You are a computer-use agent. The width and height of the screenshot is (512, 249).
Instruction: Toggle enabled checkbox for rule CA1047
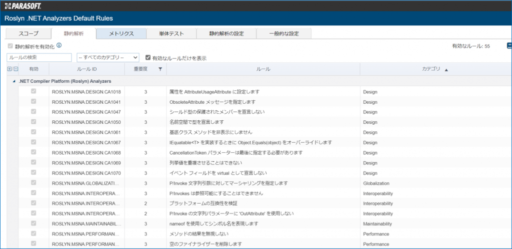[x=33, y=112]
